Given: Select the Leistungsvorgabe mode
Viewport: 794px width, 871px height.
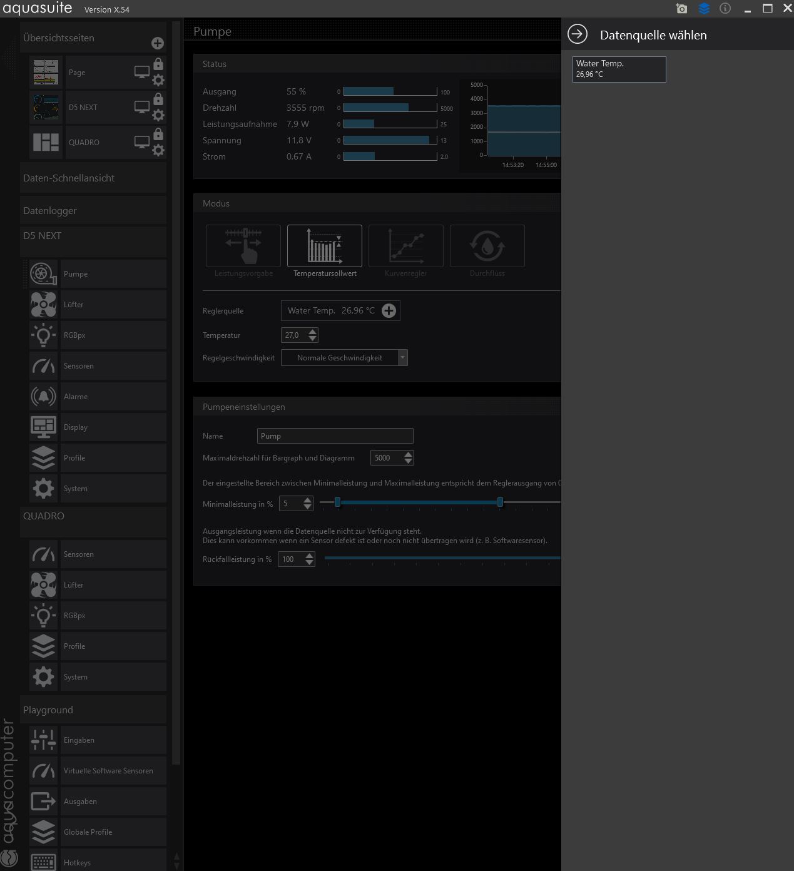Looking at the screenshot, I should click(x=243, y=246).
